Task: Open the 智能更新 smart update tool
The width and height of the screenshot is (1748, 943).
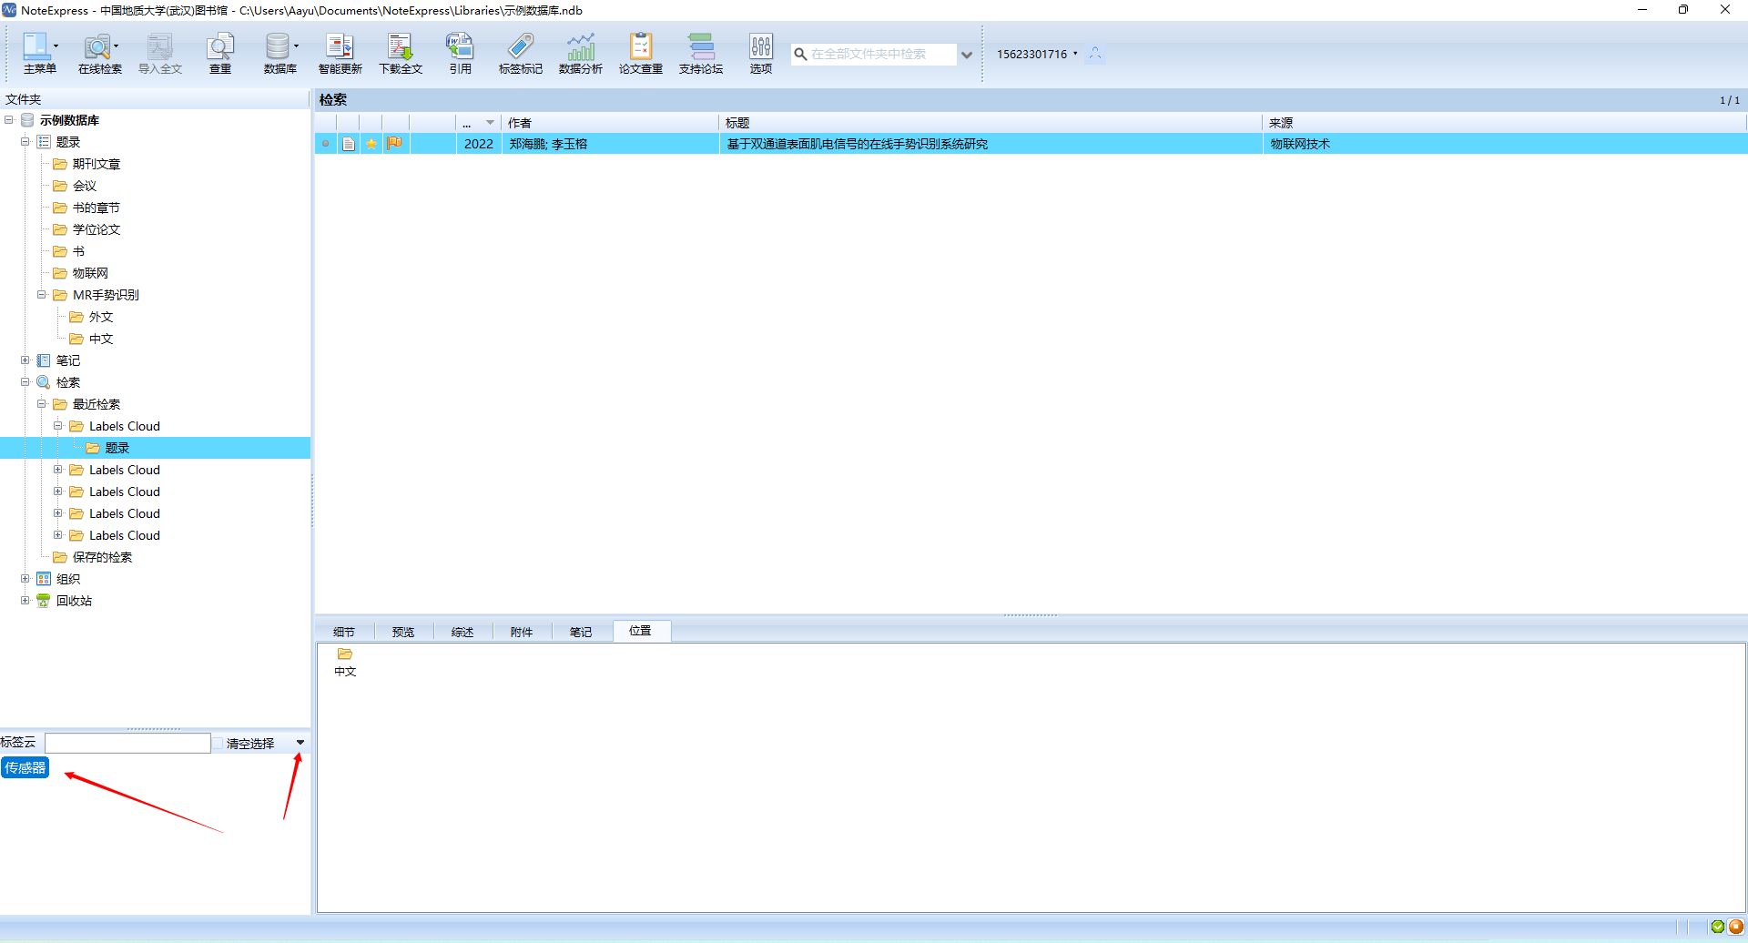Action: [x=340, y=54]
